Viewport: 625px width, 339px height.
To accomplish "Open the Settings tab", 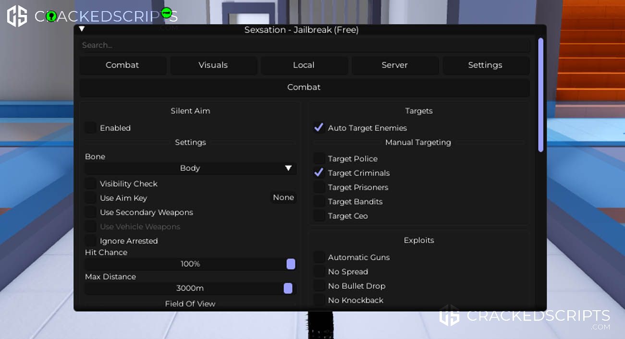I will click(x=486, y=65).
